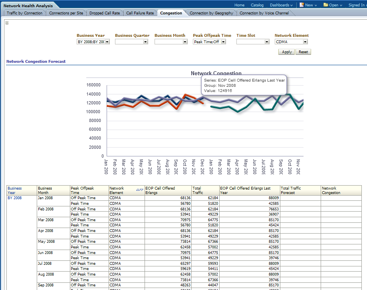
Task: Sort Network Element column descending
Action: tap(141, 190)
